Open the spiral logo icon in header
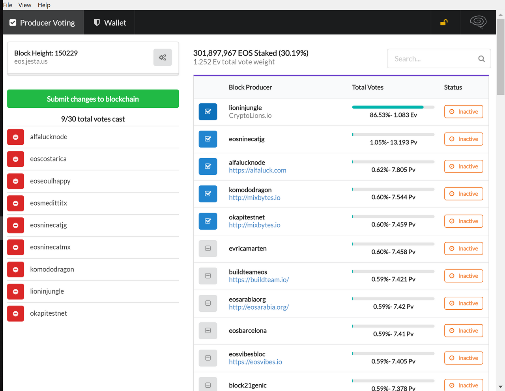 coord(478,22)
